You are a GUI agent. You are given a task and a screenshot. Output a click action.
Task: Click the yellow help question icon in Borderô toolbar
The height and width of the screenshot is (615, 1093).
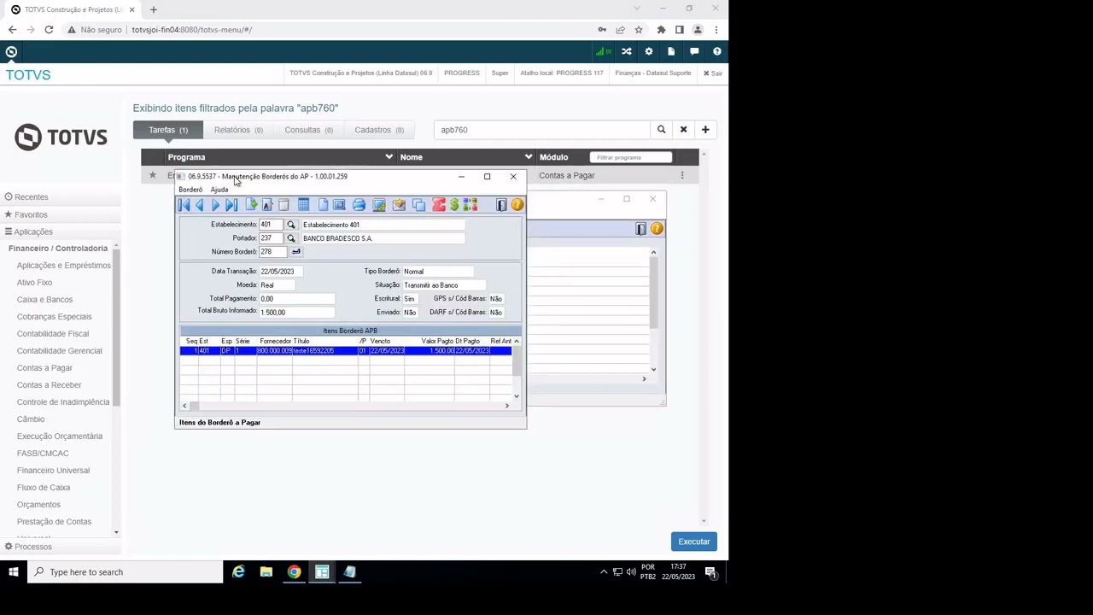[517, 205]
